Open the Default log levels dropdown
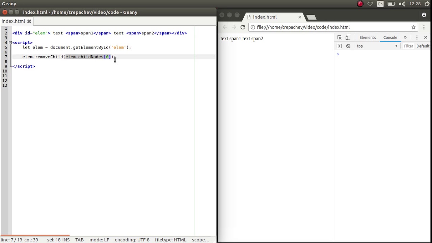 423,46
